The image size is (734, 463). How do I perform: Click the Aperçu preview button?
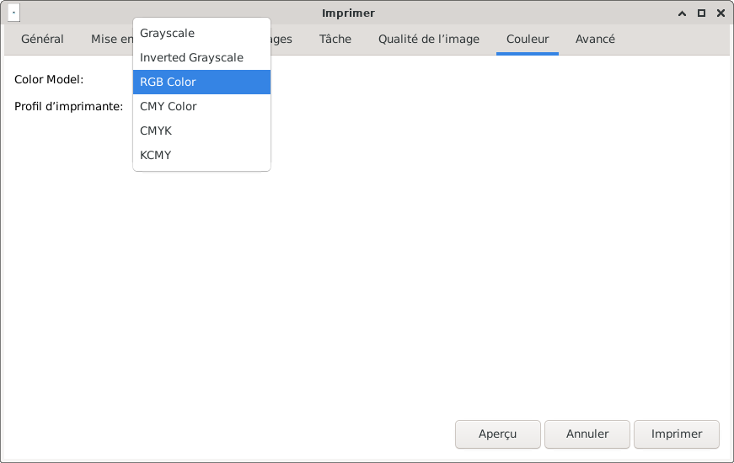click(497, 434)
